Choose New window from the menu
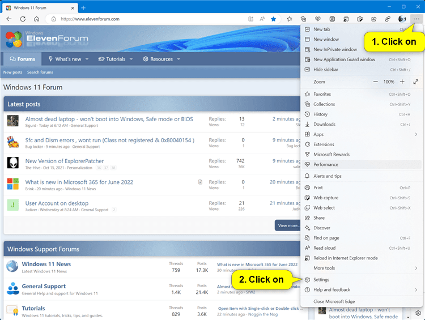 point(362,39)
